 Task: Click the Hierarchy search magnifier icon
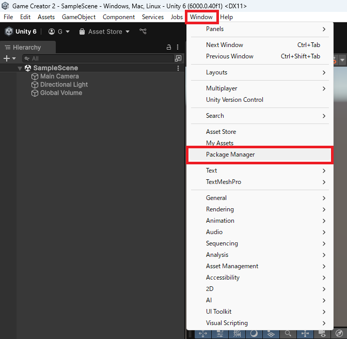pos(27,58)
